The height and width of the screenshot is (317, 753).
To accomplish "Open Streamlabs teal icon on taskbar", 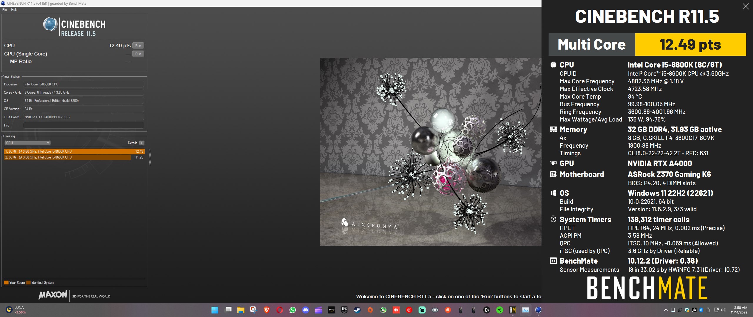I will (422, 310).
